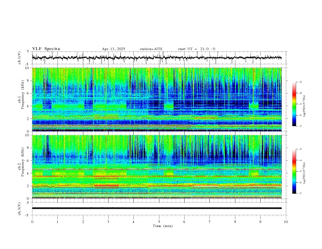
Task: Click the "ch.1(V)" waveform axis label
Action: coord(20,58)
